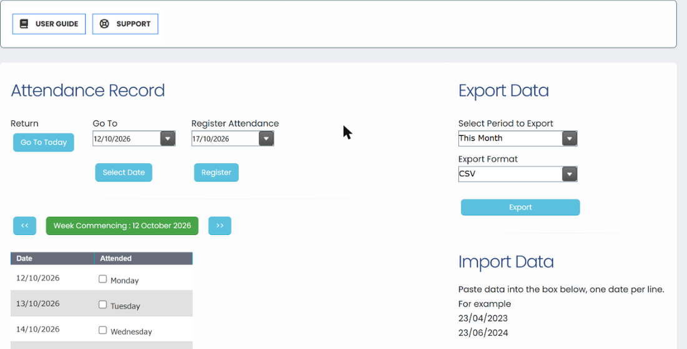Image resolution: width=687 pixels, height=349 pixels.
Task: Click the 'Paste data into the box below' instruction
Action: tap(561, 290)
